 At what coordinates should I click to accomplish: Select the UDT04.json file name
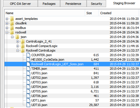[39, 87]
